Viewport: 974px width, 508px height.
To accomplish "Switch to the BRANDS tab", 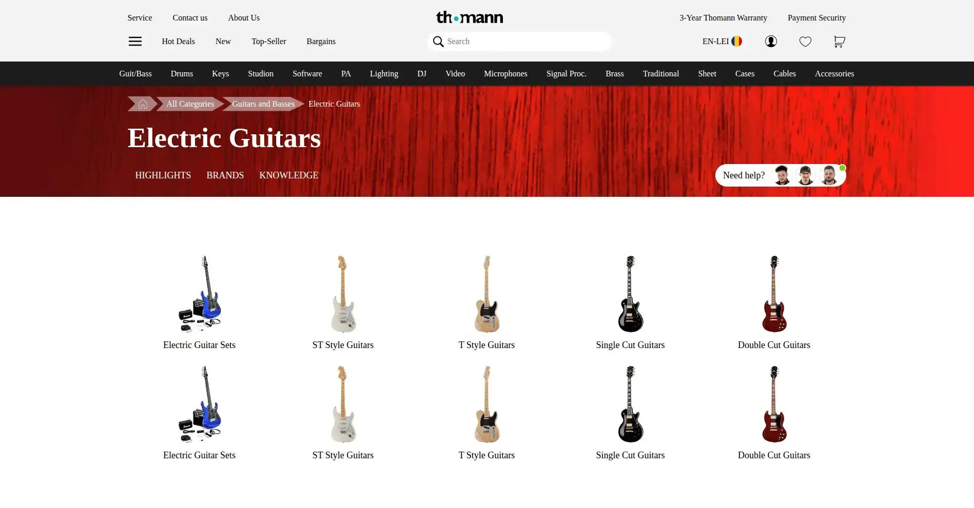I will tap(225, 175).
